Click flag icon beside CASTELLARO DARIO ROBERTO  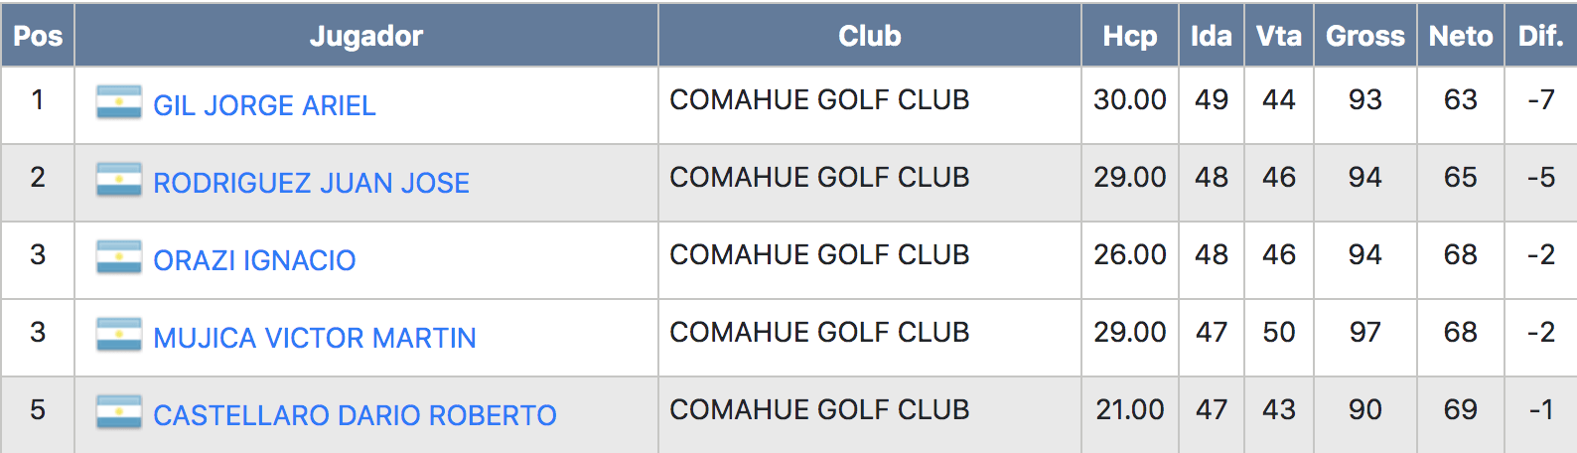(x=119, y=412)
